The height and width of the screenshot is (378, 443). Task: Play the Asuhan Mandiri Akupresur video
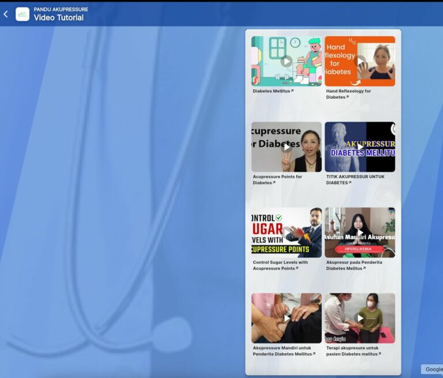click(x=360, y=232)
